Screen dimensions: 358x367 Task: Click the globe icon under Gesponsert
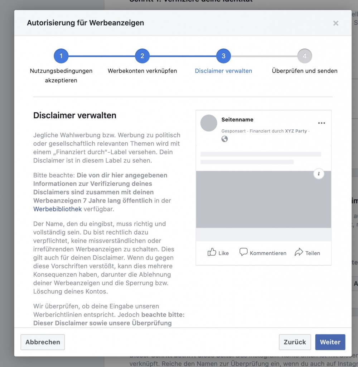point(224,139)
